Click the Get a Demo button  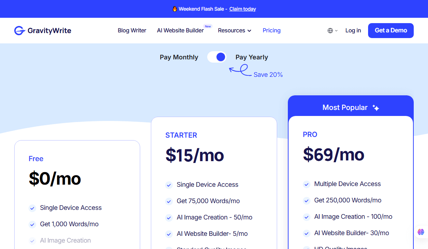point(391,31)
